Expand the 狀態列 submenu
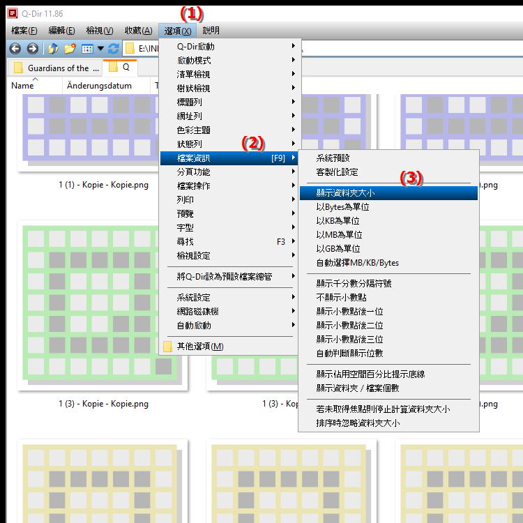This screenshot has height=523, width=523. point(230,144)
